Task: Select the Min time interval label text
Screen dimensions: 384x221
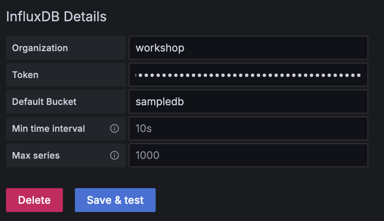Action: click(x=49, y=128)
